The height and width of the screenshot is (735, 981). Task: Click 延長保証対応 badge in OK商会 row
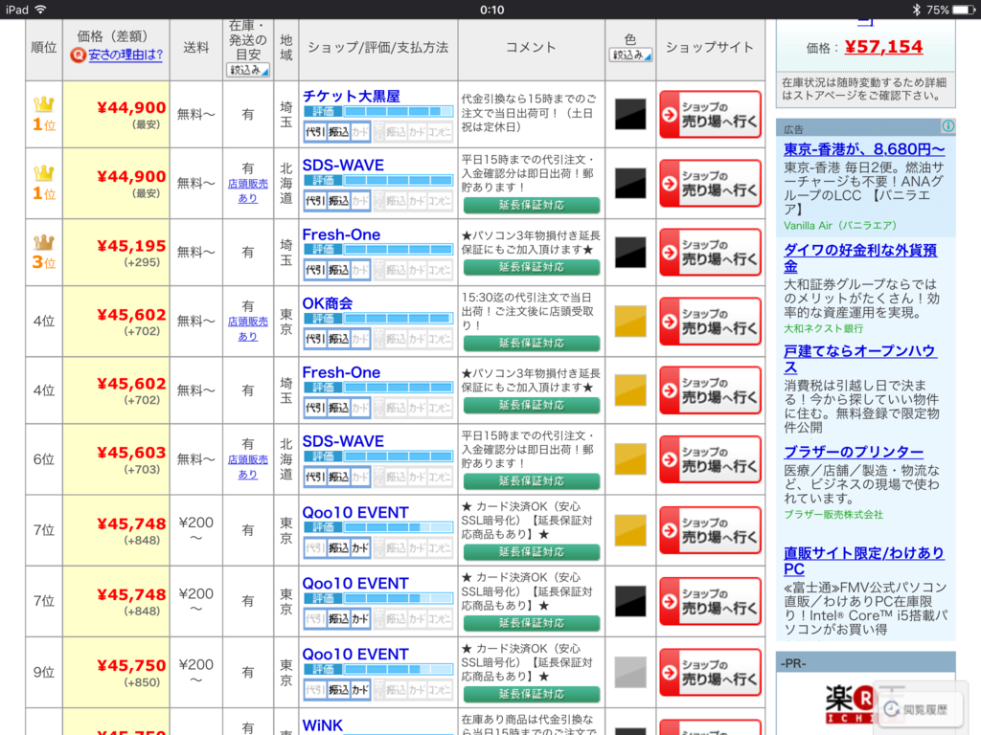531,344
